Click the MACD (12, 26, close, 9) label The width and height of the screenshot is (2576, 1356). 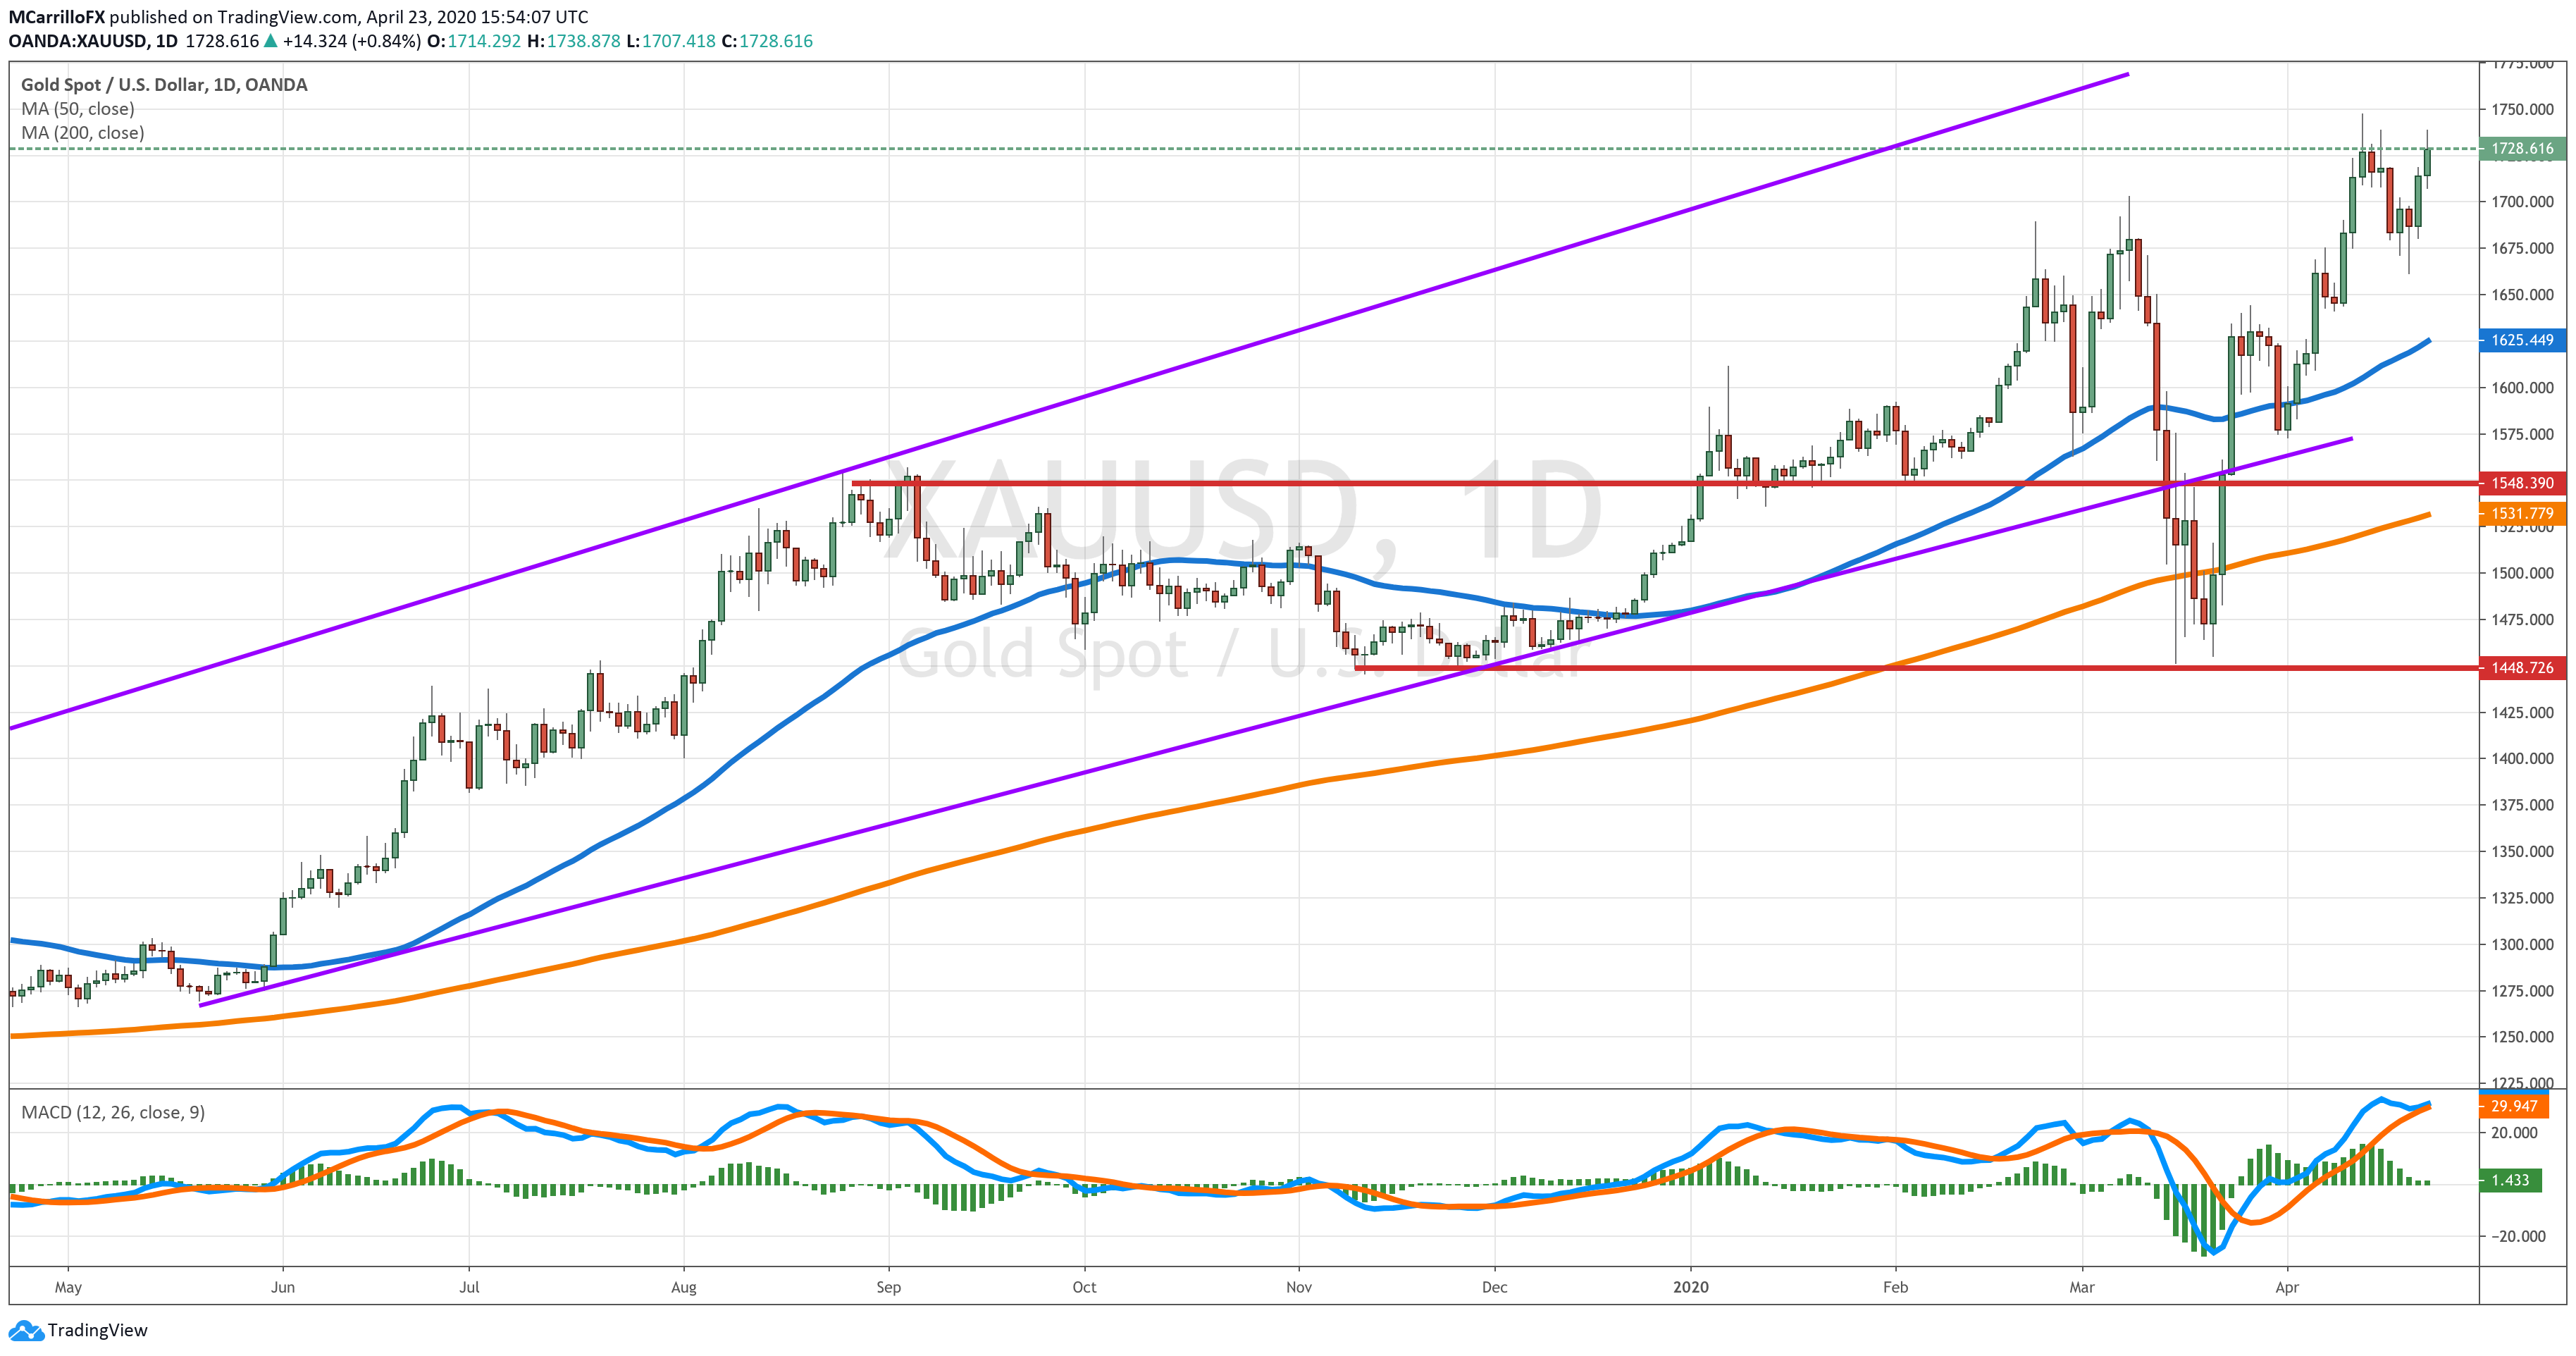click(x=113, y=1112)
